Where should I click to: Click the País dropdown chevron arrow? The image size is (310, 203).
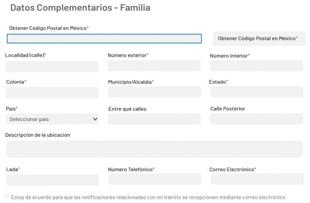(x=95, y=119)
